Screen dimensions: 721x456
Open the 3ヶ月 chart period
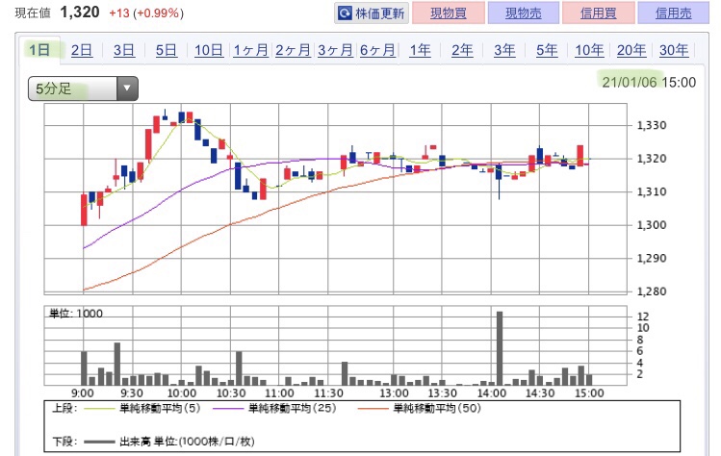(x=336, y=50)
